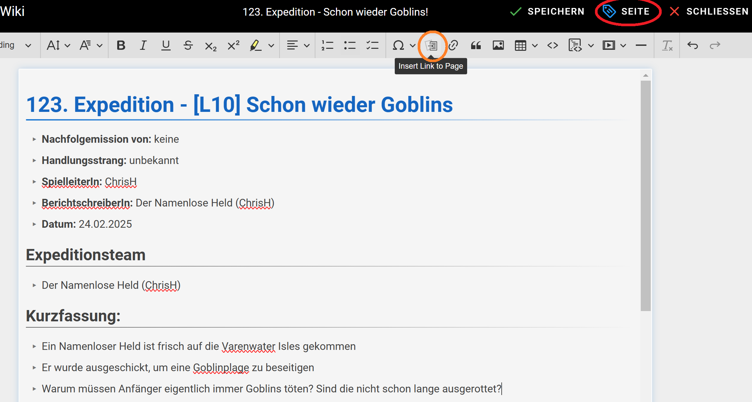Pick a highlight color swatch
This screenshot has height=402, width=752.
tap(256, 45)
